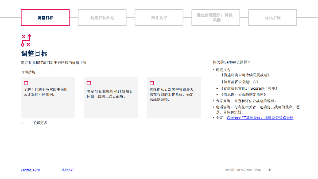Click the large 调整目标 heading

click(34, 54)
